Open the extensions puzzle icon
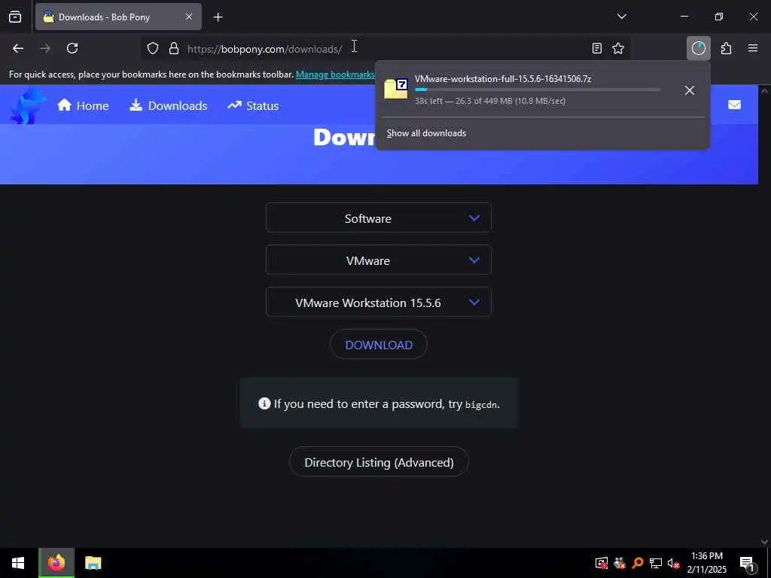This screenshot has height=578, width=771. 726,48
